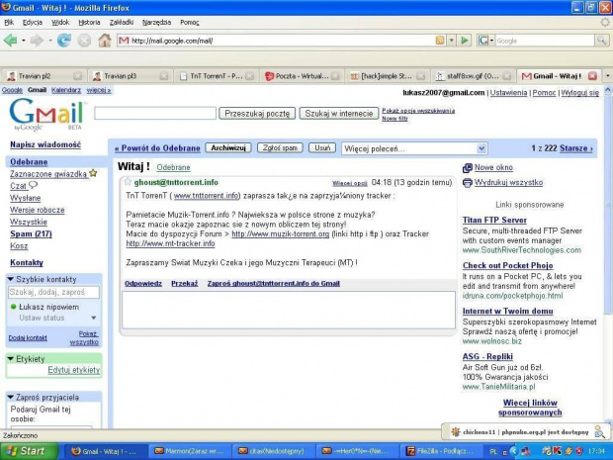Click the Gmail logo
Image resolution: width=613 pixels, height=460 pixels.
tap(46, 114)
